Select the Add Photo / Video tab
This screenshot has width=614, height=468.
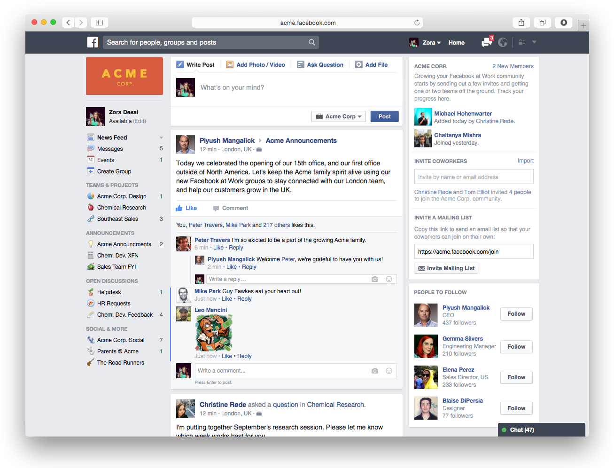click(x=256, y=65)
